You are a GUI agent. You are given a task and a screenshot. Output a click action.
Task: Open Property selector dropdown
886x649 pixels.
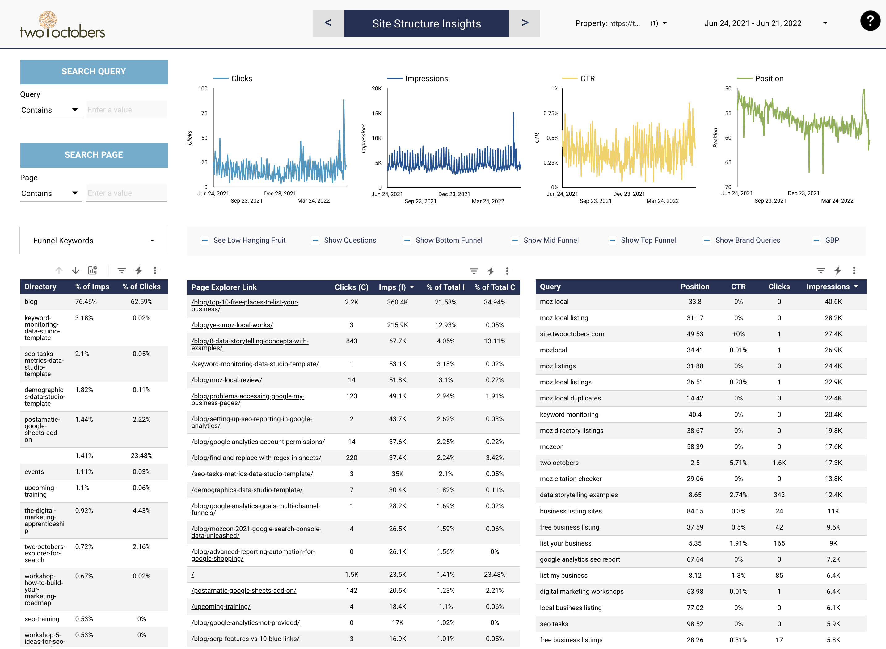(621, 23)
